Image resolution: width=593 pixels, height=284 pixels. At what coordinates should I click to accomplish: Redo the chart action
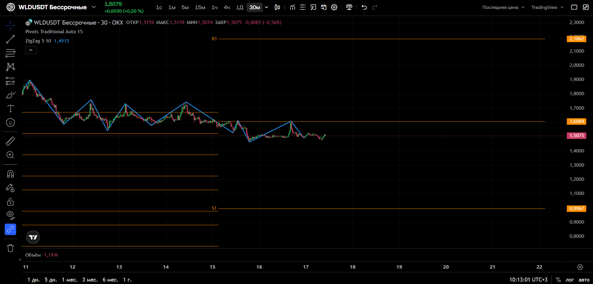375,7
